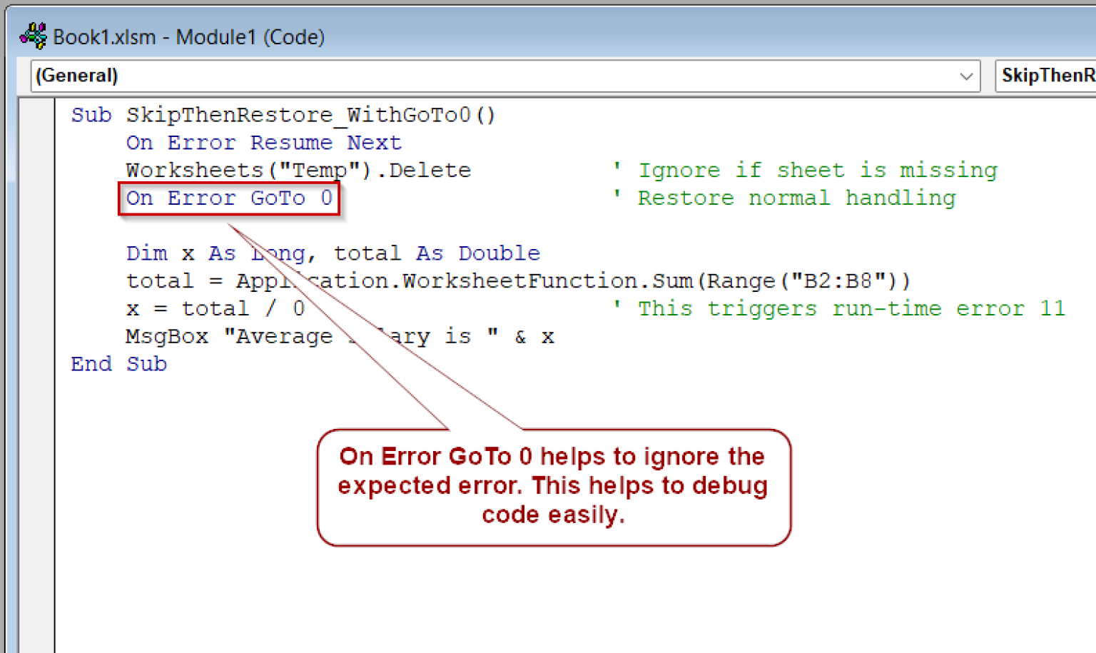Click the (General) dropdown arrow
Screen dimensions: 1096x653
(967, 76)
